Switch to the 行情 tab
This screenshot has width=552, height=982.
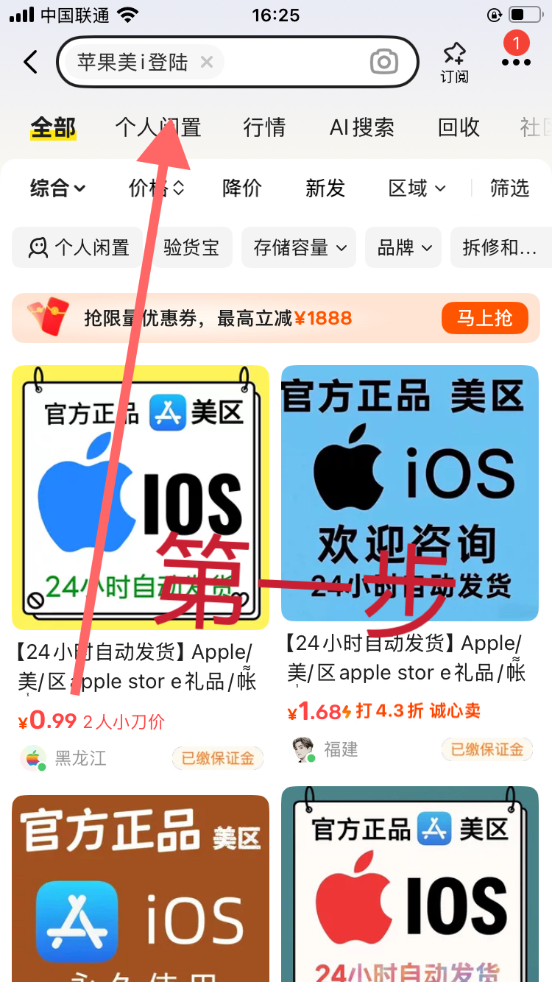coord(264,127)
